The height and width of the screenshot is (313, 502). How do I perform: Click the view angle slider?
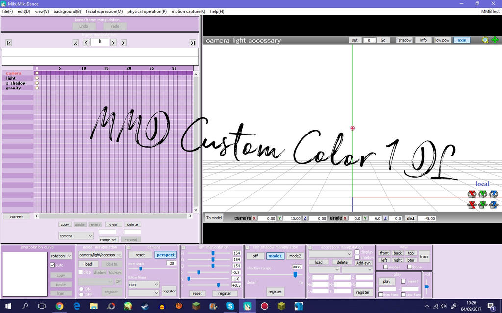153,268
